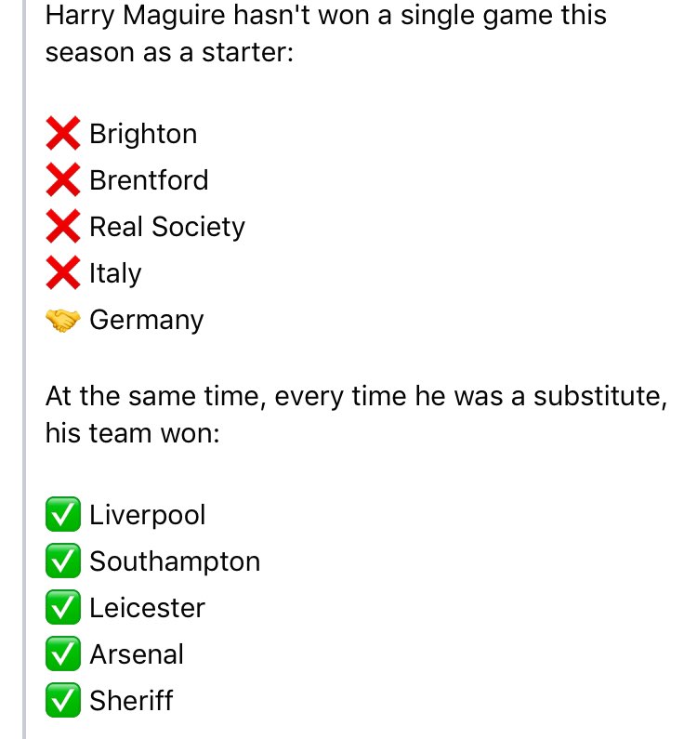Click the word Germany
Viewport: 697px width, 739px height.
pyautogui.click(x=147, y=321)
